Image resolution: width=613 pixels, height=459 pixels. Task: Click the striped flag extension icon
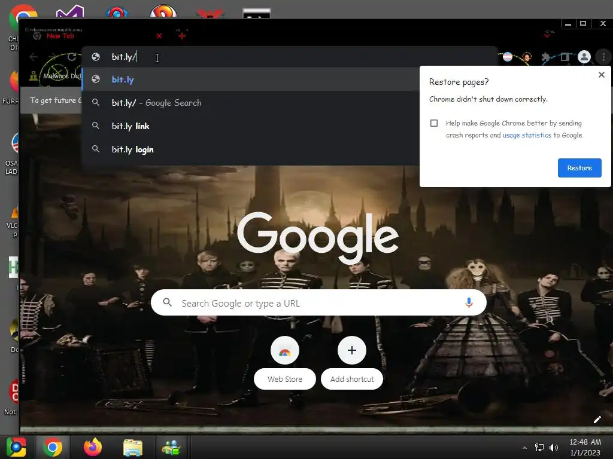click(x=508, y=57)
